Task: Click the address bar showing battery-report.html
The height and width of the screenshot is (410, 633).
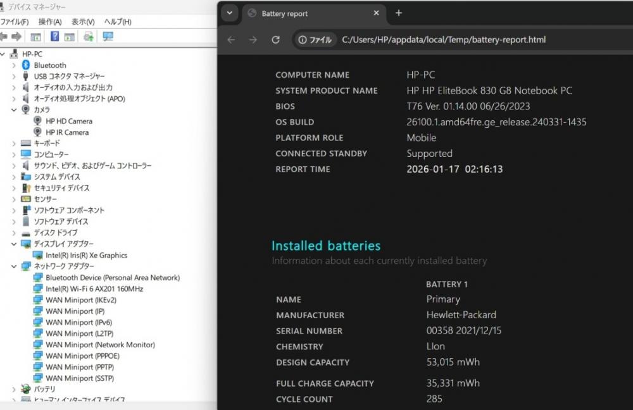Action: coord(443,40)
